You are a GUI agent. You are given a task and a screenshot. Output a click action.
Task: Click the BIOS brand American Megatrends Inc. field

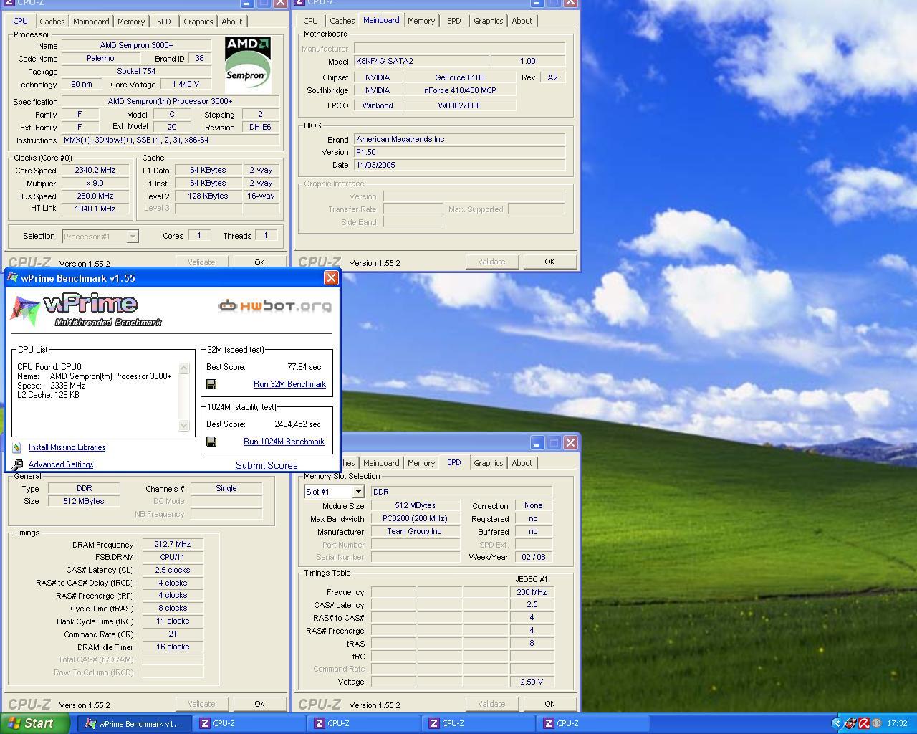tap(459, 140)
